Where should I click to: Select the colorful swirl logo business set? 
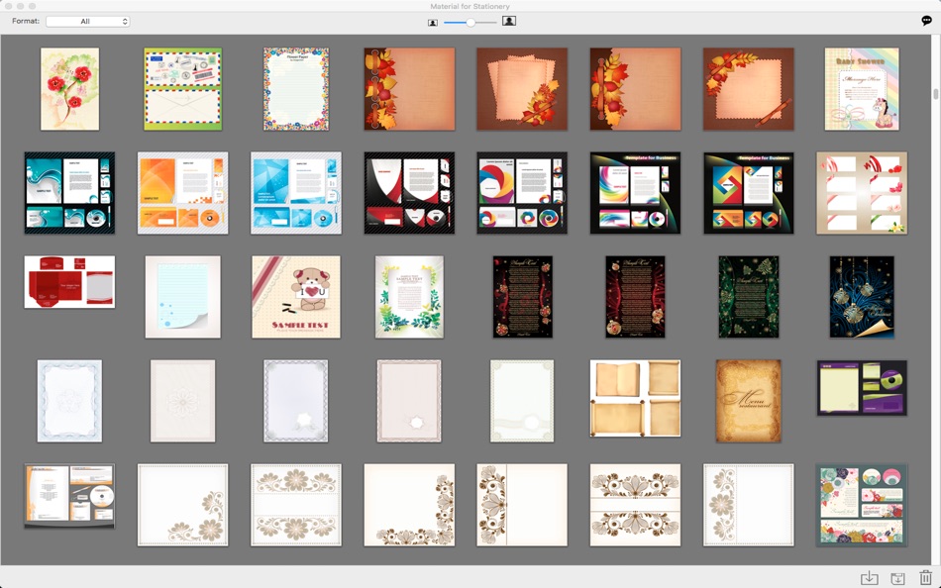[x=522, y=193]
